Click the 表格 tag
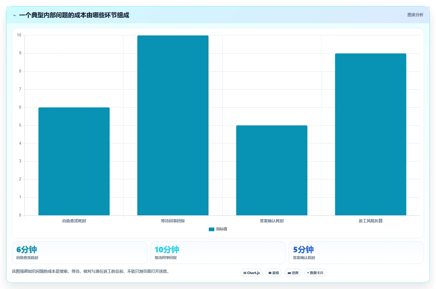 [x=274, y=273]
